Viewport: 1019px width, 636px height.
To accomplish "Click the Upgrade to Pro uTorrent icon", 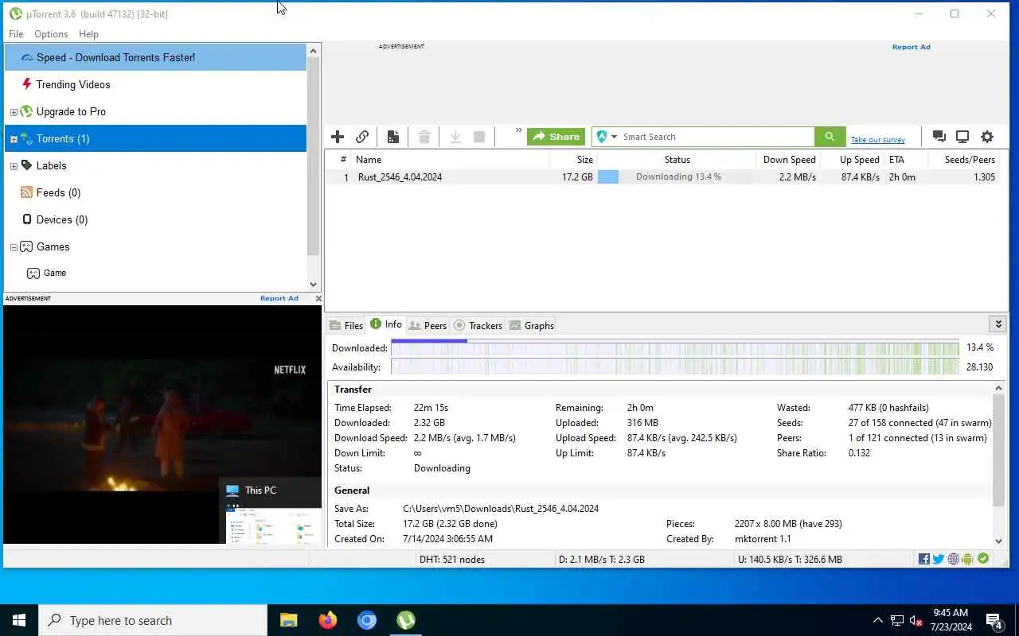I will tap(26, 111).
